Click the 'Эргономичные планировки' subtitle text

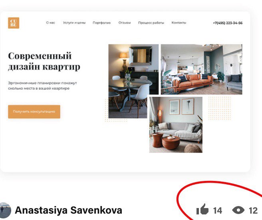click(42, 86)
